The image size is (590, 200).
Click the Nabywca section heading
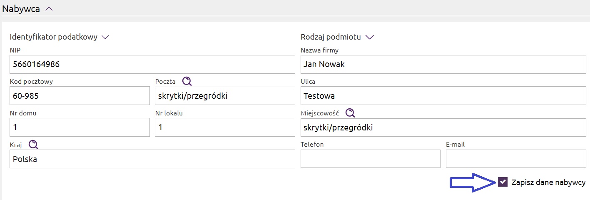click(21, 9)
